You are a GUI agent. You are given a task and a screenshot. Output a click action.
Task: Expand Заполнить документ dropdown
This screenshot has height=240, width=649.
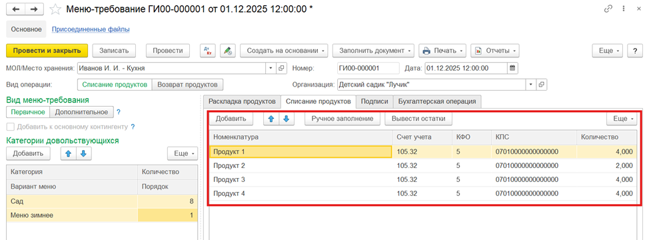373,51
